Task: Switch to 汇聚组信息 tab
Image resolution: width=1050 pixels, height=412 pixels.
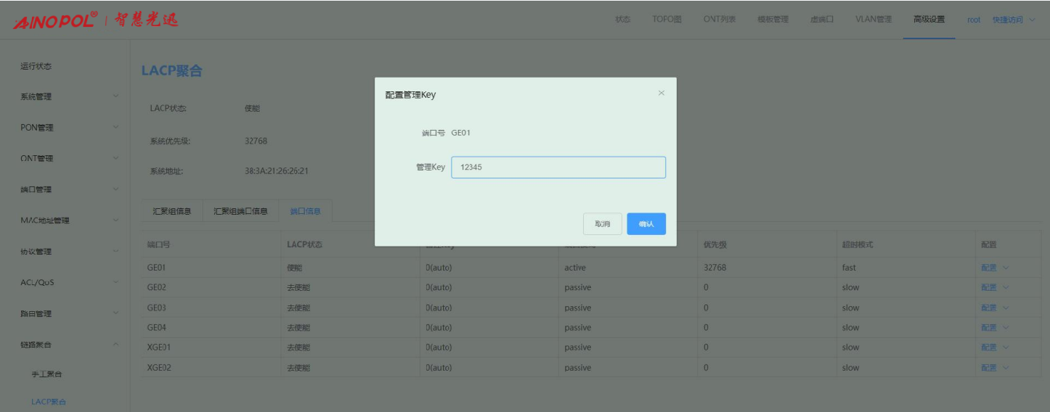Action: (x=172, y=211)
